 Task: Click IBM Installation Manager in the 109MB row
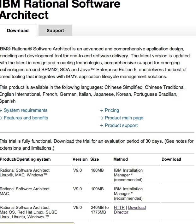[x=128, y=193]
